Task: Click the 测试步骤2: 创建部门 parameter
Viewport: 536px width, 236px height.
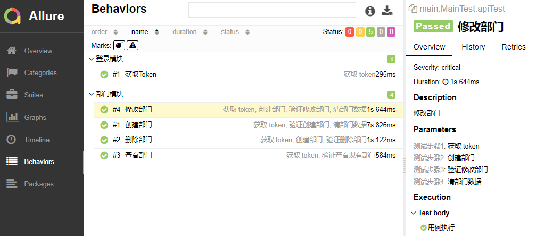Action: [x=444, y=158]
